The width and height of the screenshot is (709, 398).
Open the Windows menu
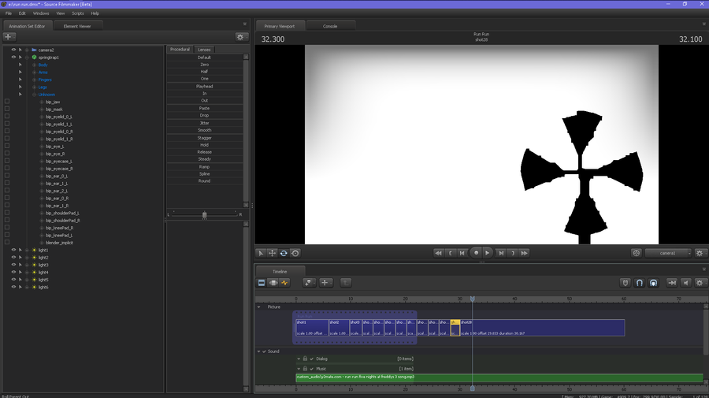click(x=41, y=13)
